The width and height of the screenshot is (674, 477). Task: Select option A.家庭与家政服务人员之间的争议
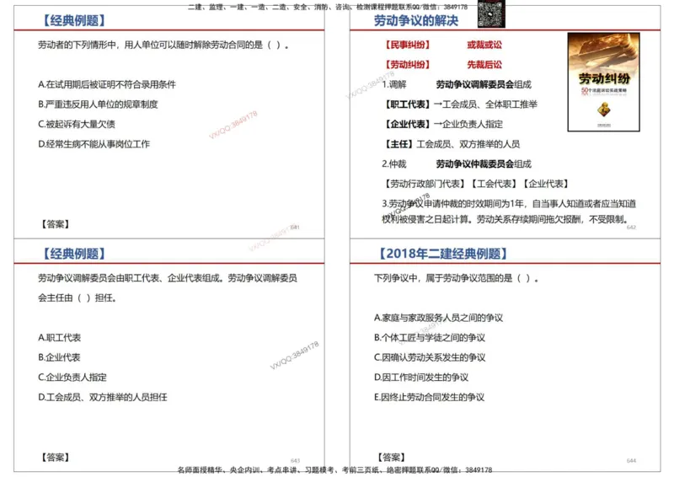(x=438, y=318)
